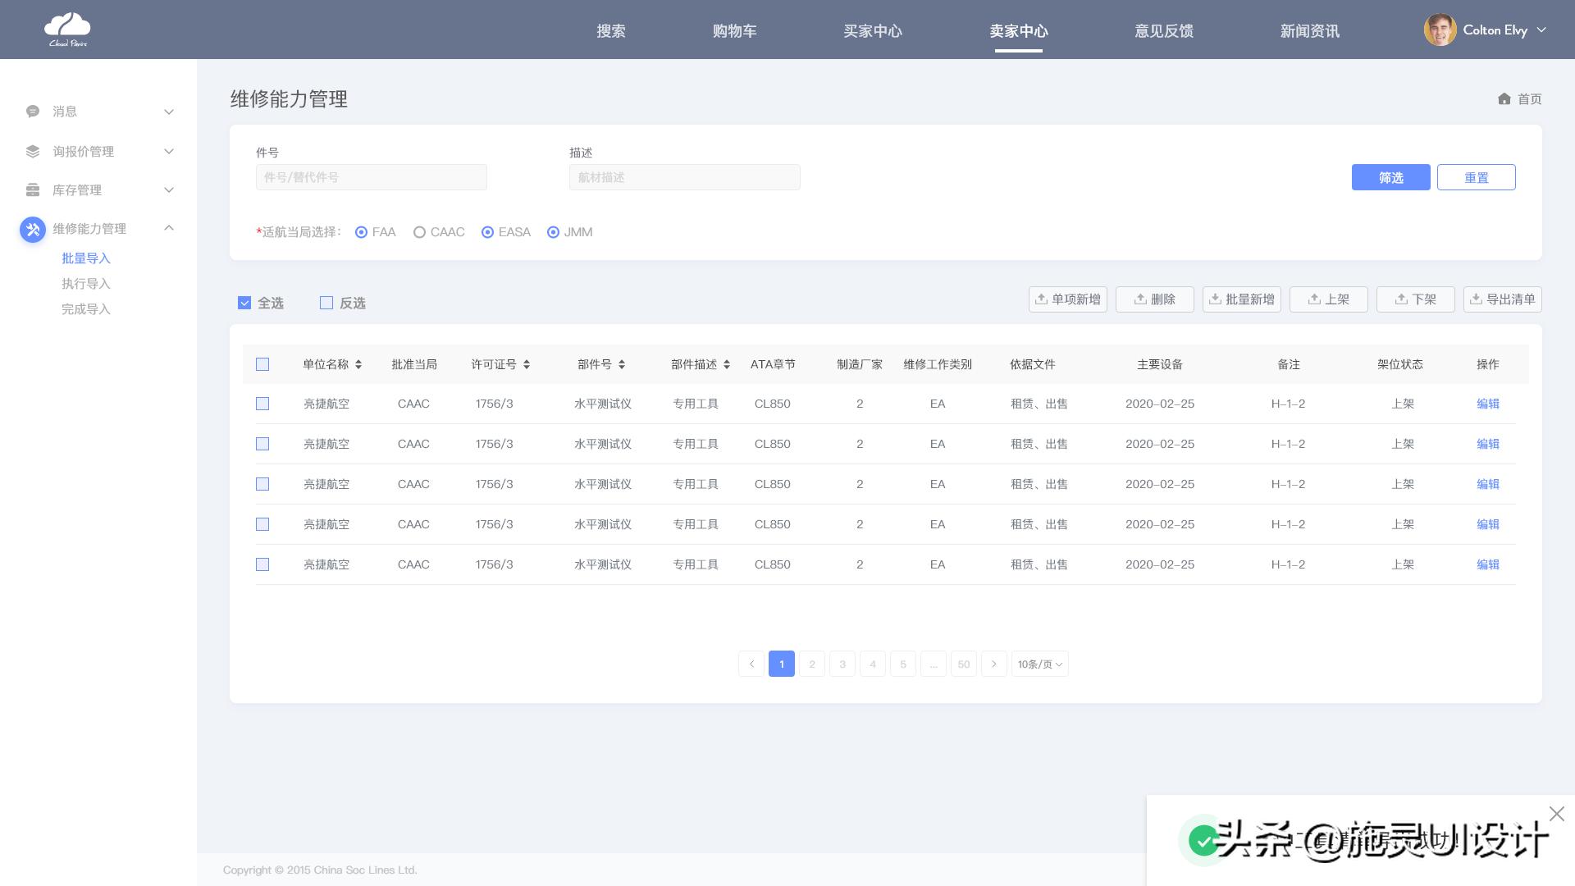Image resolution: width=1575 pixels, height=886 pixels.
Task: Click the inquiry management layers icon
Action: [33, 151]
